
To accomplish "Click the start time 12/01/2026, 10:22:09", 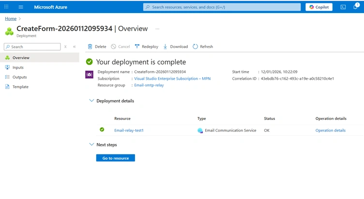I will pyautogui.click(x=279, y=72).
